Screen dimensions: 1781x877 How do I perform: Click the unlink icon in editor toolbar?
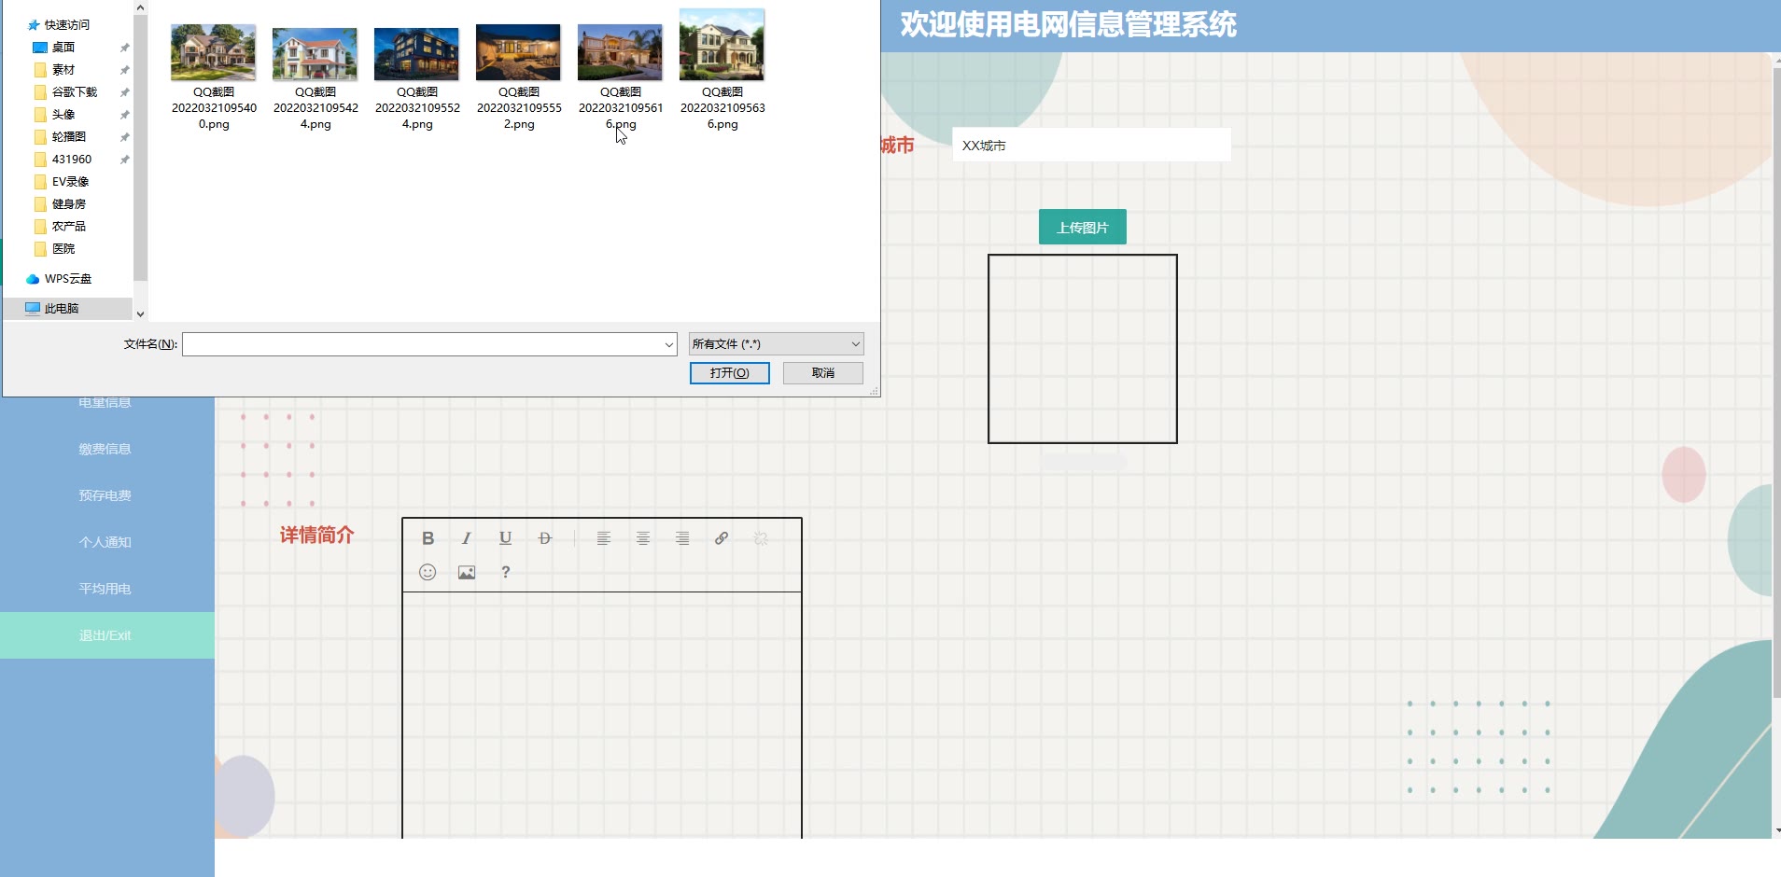(761, 538)
